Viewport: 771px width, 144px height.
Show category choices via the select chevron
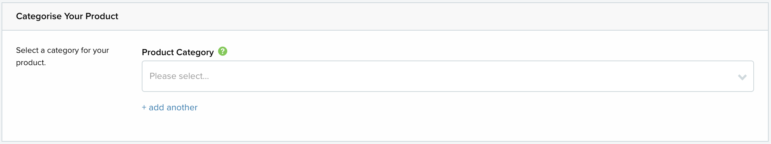742,77
